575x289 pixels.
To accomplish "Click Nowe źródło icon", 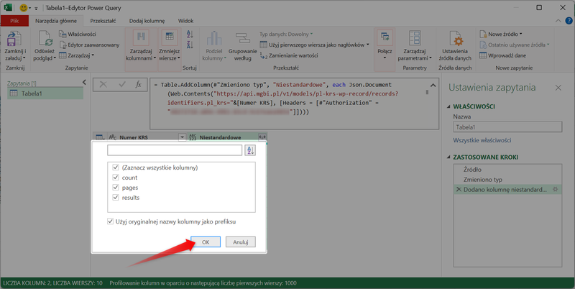I will [483, 34].
